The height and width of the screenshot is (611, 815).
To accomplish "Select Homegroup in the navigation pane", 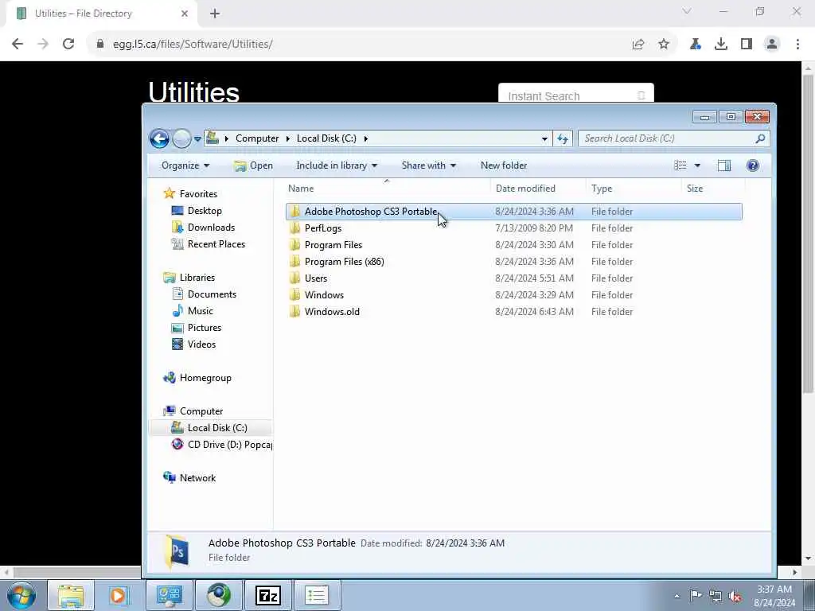I will [197, 378].
